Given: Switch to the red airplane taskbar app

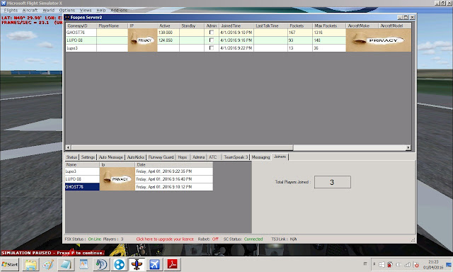Looking at the screenshot, I should click(x=137, y=264).
